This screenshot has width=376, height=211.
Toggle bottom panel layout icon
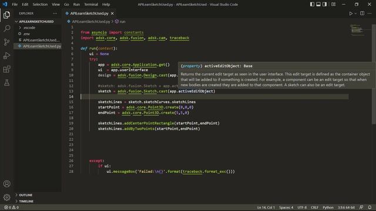(x=318, y=4)
